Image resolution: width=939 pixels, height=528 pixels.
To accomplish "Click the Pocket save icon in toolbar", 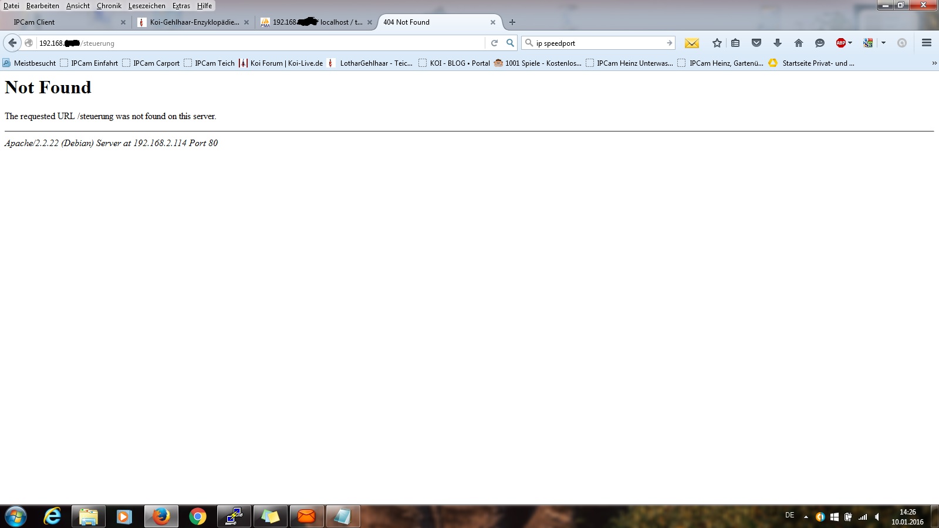I will 756,43.
